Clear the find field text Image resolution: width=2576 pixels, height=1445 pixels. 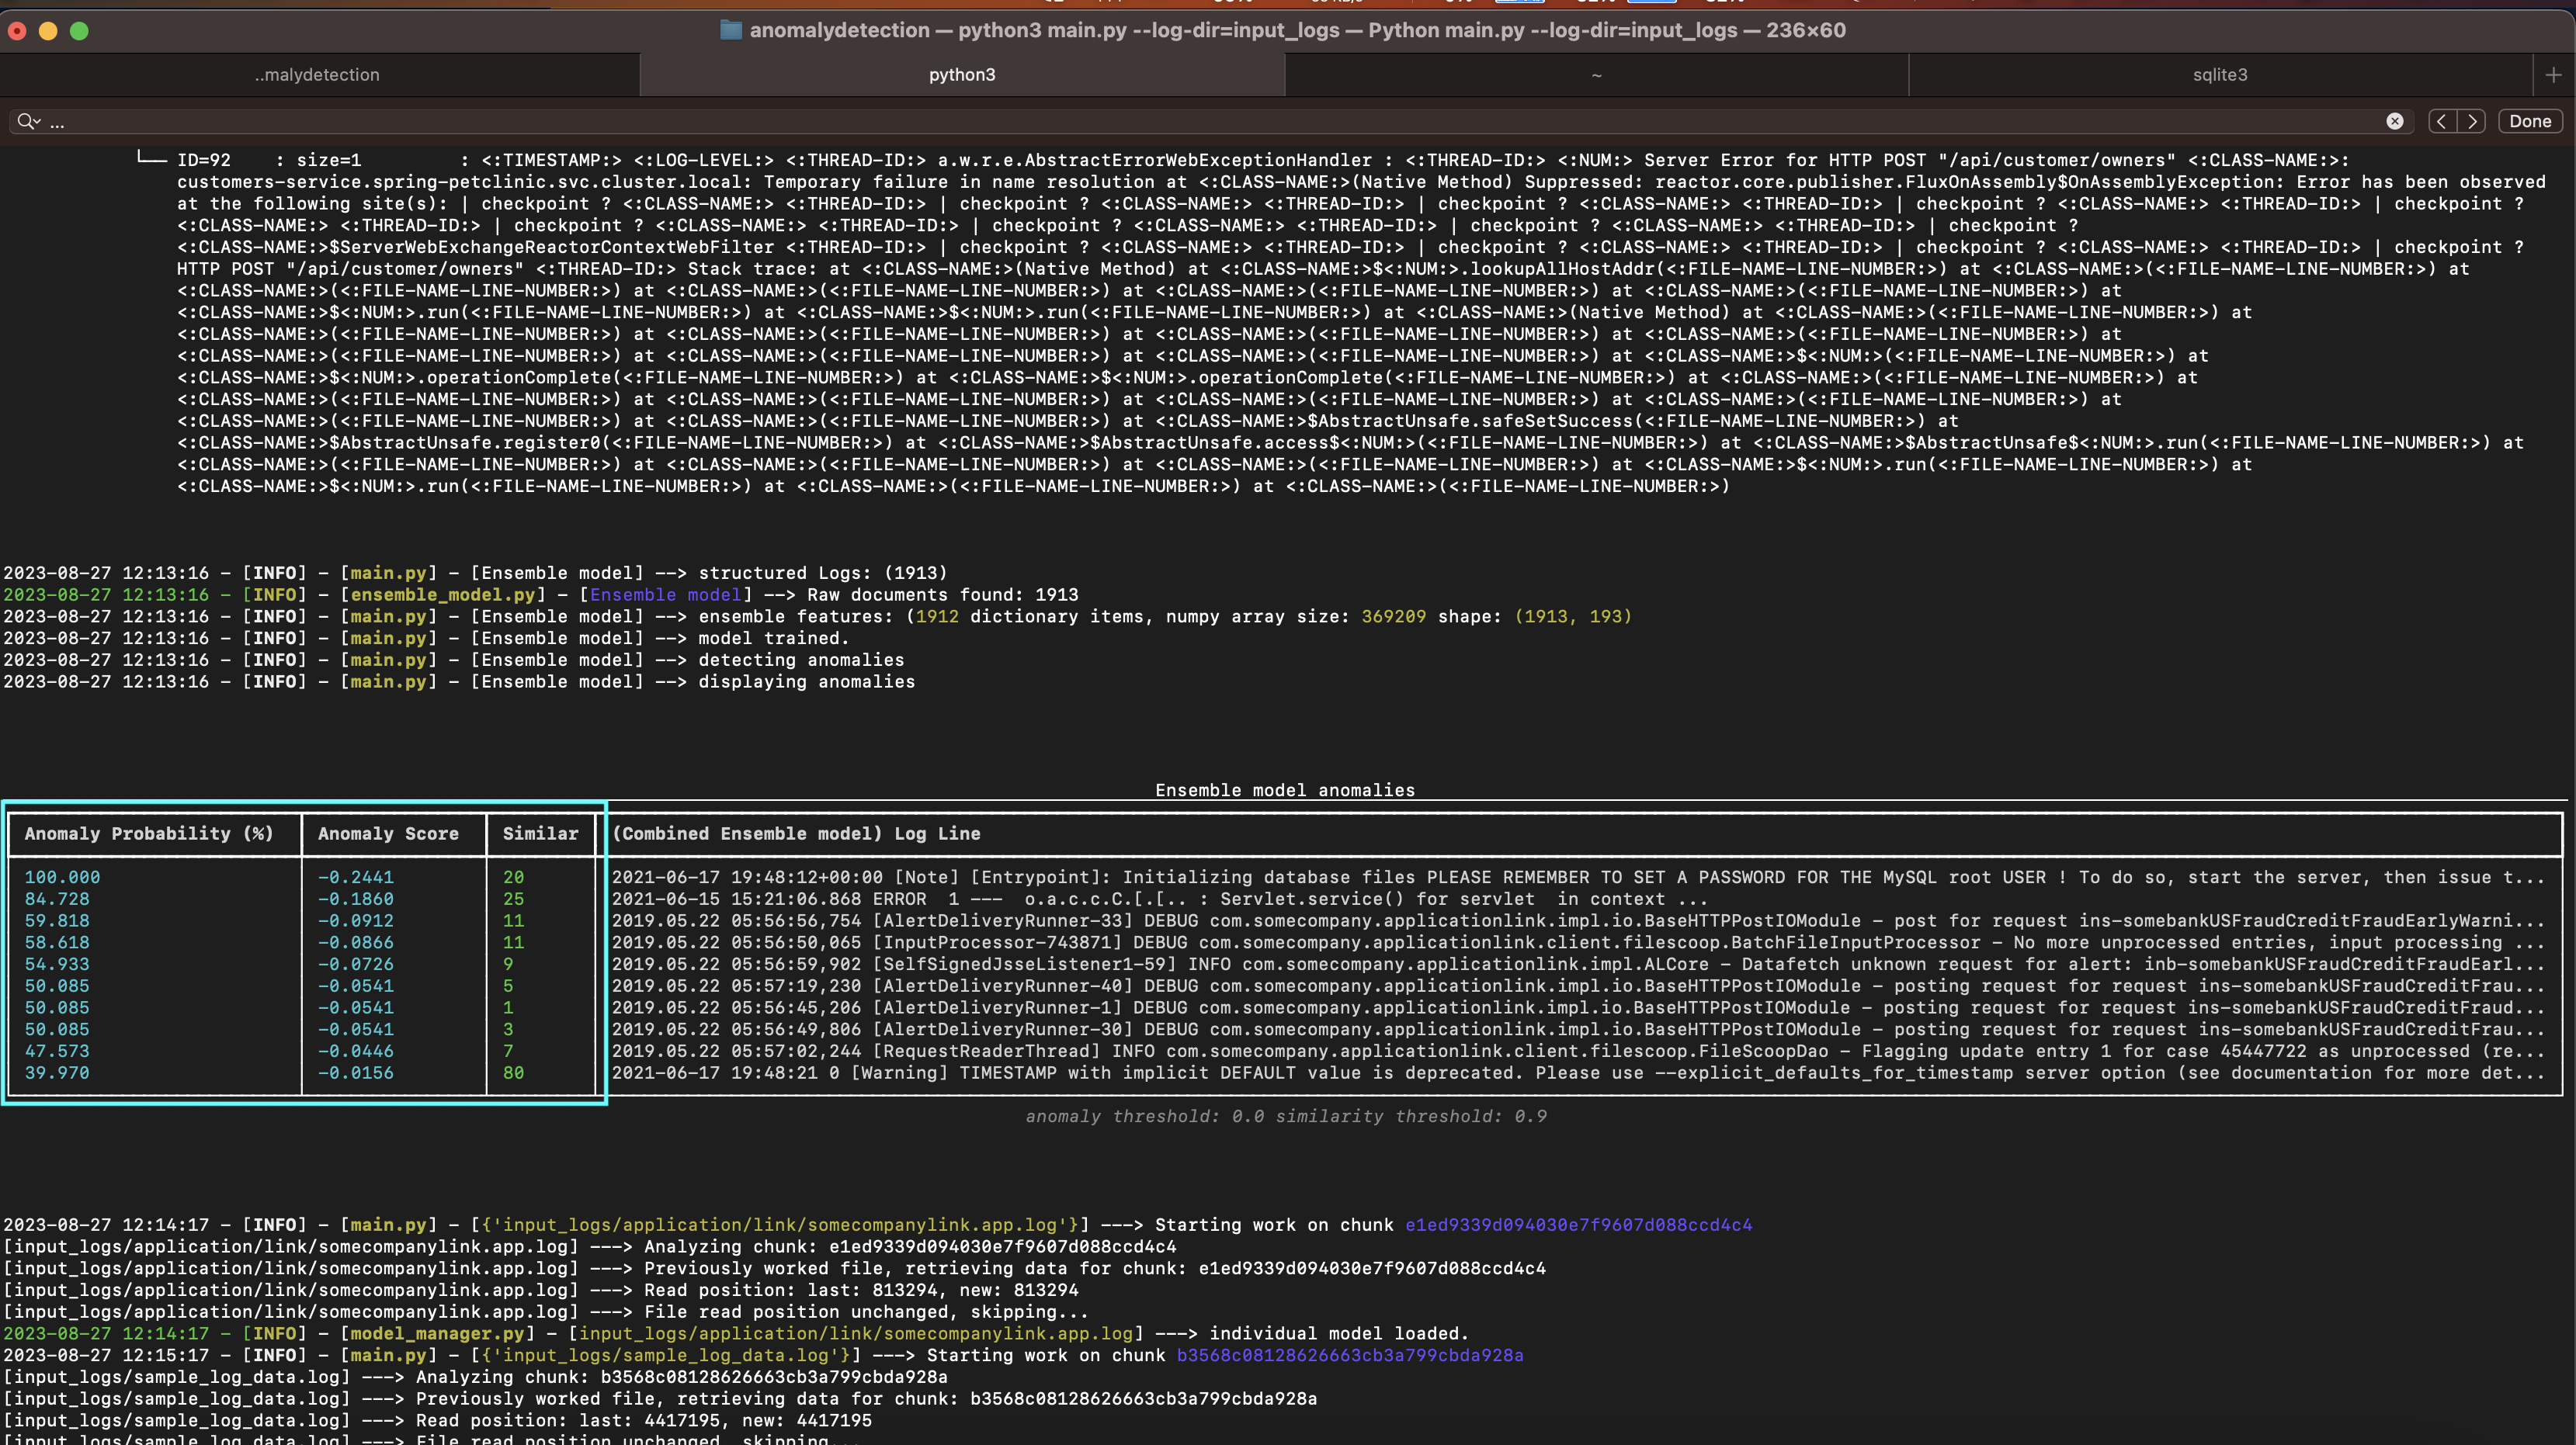pos(2394,121)
